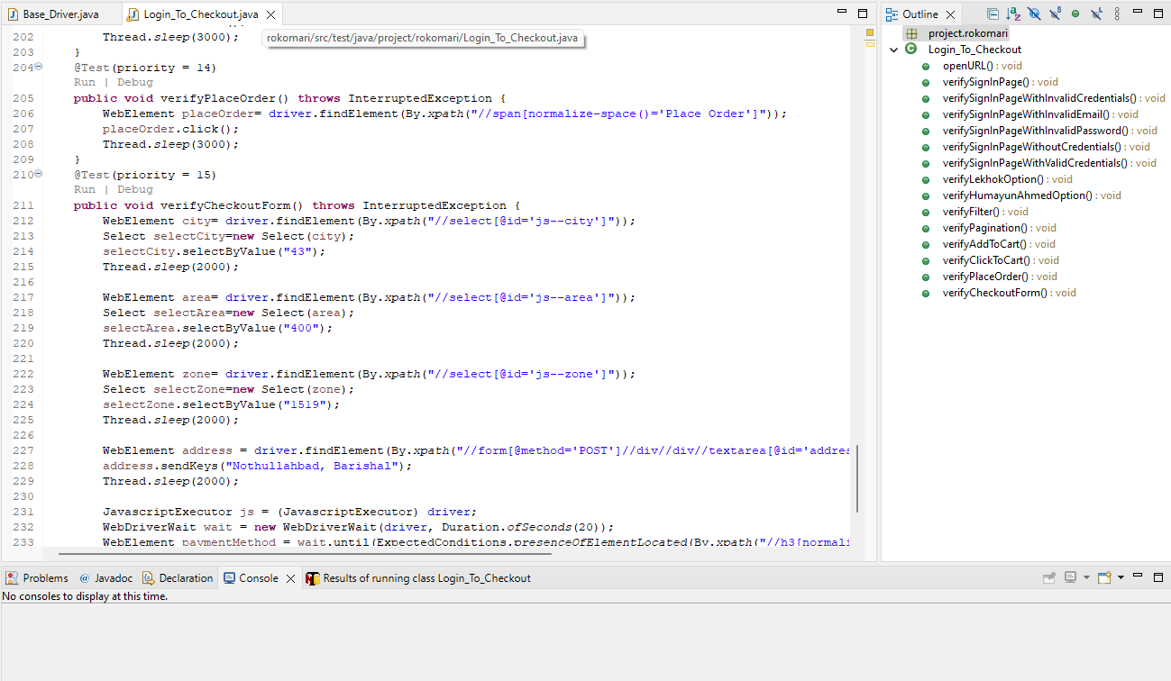Click the Display Selected Console icon
Image resolution: width=1171 pixels, height=681 pixels.
pyautogui.click(x=1070, y=577)
